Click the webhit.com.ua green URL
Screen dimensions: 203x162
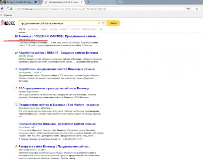pyautogui.click(x=26, y=56)
